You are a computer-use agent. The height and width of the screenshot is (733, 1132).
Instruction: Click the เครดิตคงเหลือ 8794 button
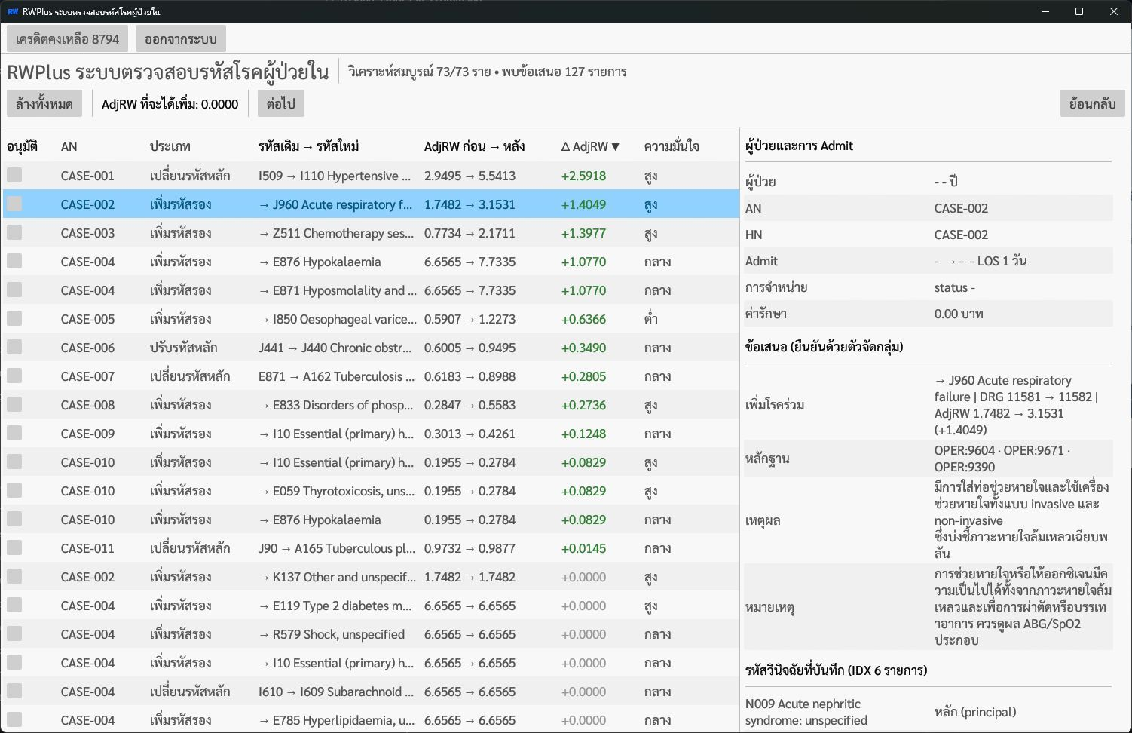click(x=67, y=38)
